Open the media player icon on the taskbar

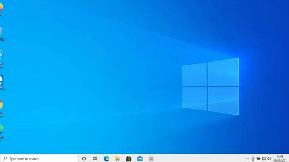[x=151, y=158]
